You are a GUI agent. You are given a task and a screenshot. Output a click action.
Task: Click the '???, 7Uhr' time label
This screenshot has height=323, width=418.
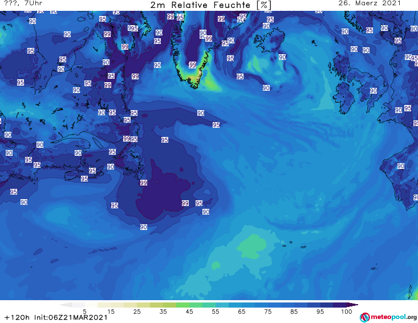23,3
